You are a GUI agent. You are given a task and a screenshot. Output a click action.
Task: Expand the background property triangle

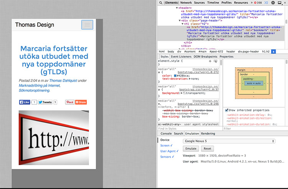(182, 93)
